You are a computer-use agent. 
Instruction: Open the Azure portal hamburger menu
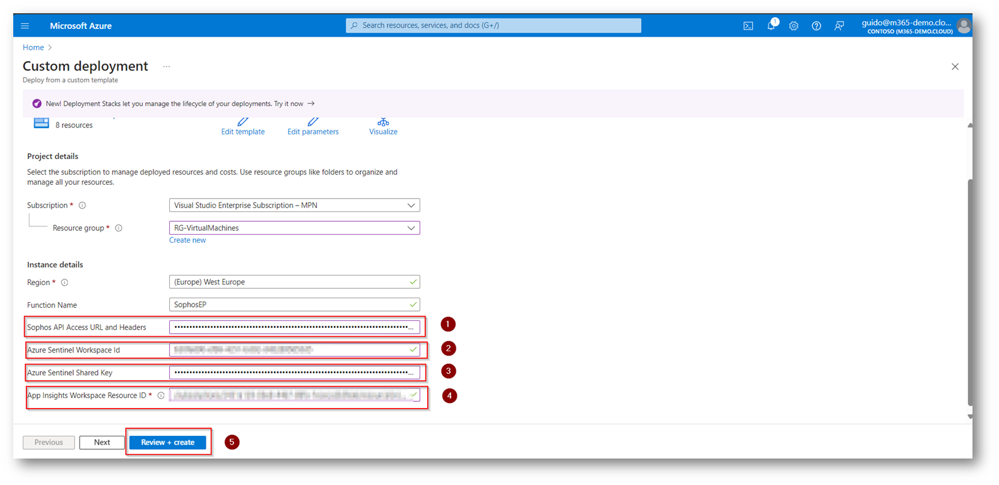click(25, 26)
